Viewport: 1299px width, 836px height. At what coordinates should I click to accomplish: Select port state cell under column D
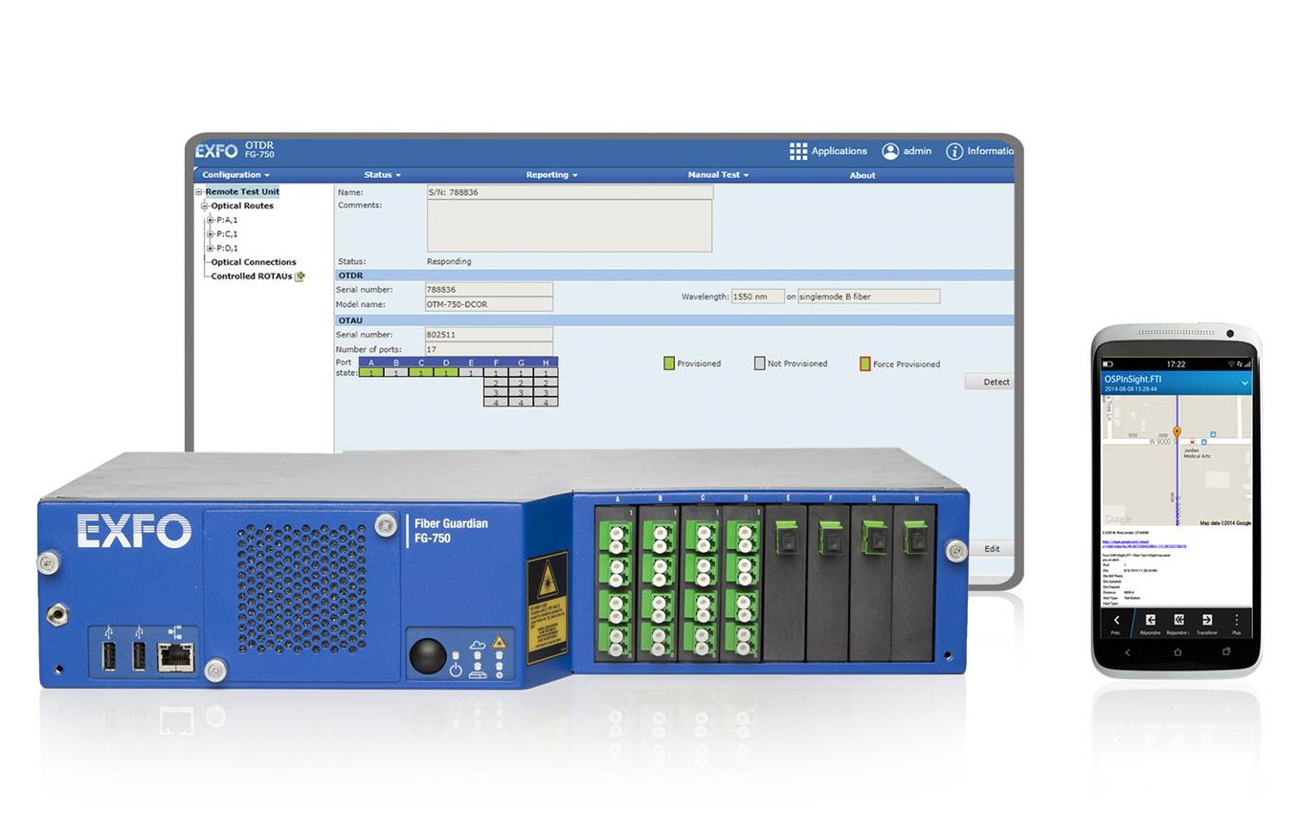pos(446,373)
